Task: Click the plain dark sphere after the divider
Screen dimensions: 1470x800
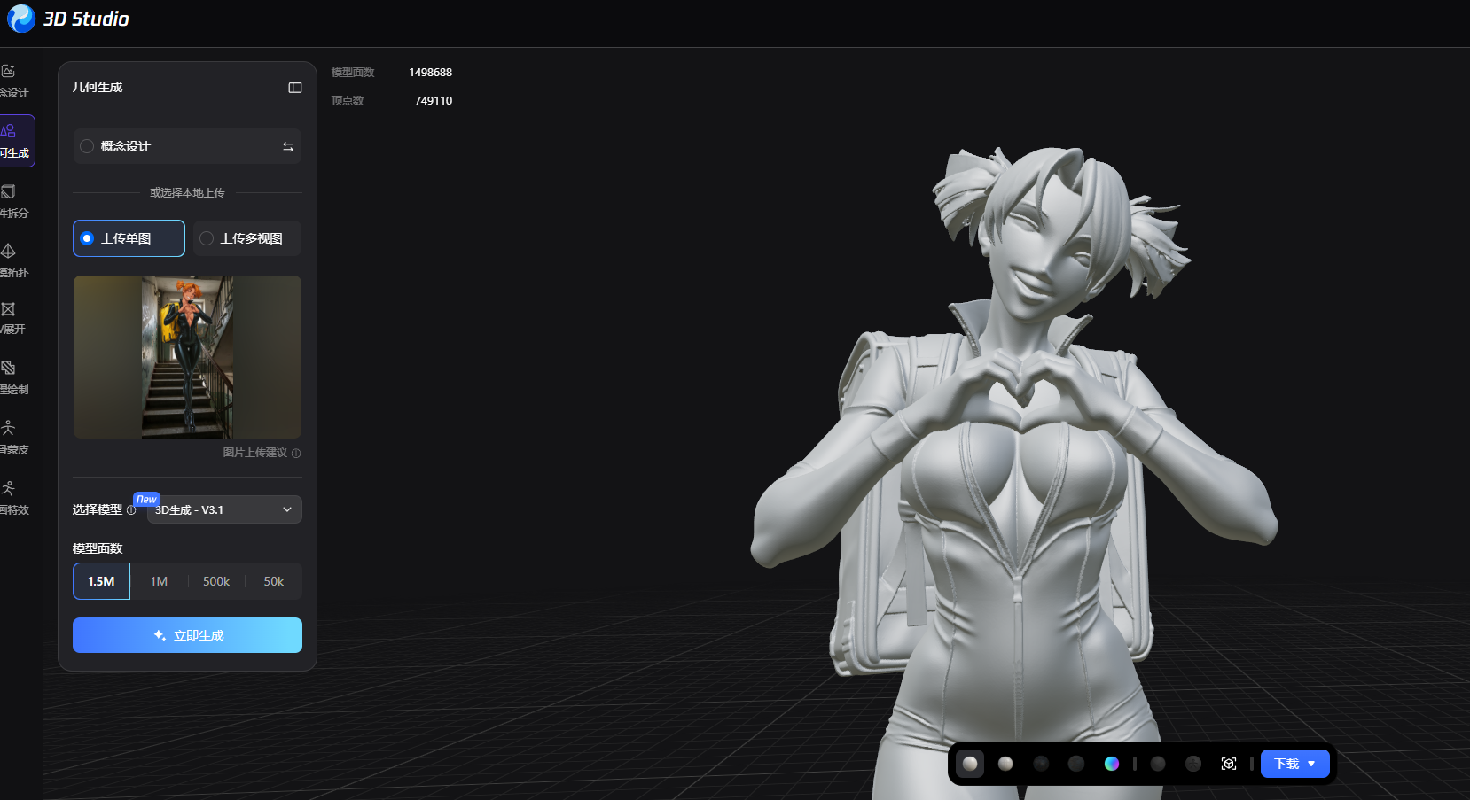Action: [x=1158, y=764]
